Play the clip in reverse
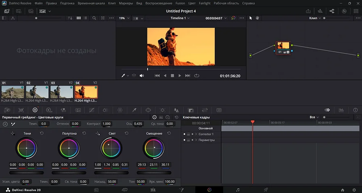The height and width of the screenshot is (193, 362). pos(165,75)
